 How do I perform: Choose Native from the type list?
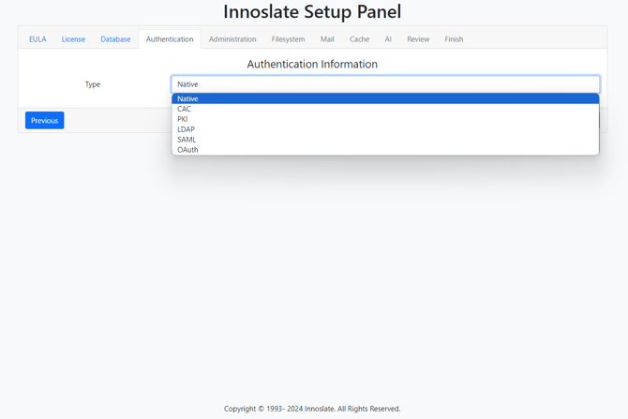[x=385, y=98]
